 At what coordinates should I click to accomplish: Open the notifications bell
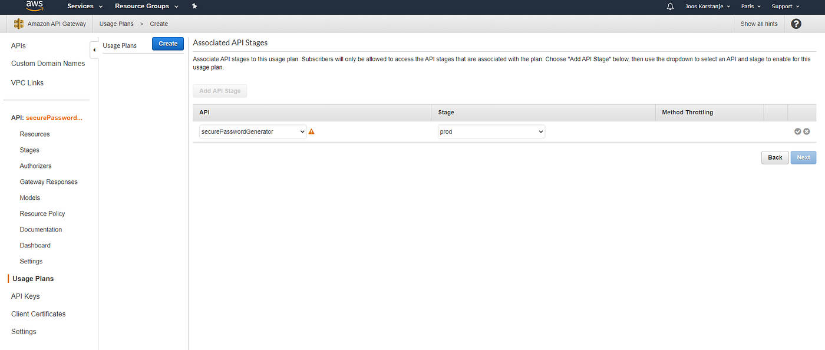(670, 6)
